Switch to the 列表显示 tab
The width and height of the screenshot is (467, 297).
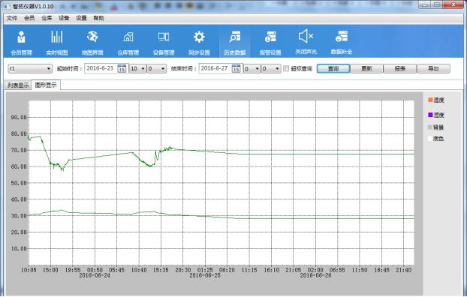[x=18, y=85]
